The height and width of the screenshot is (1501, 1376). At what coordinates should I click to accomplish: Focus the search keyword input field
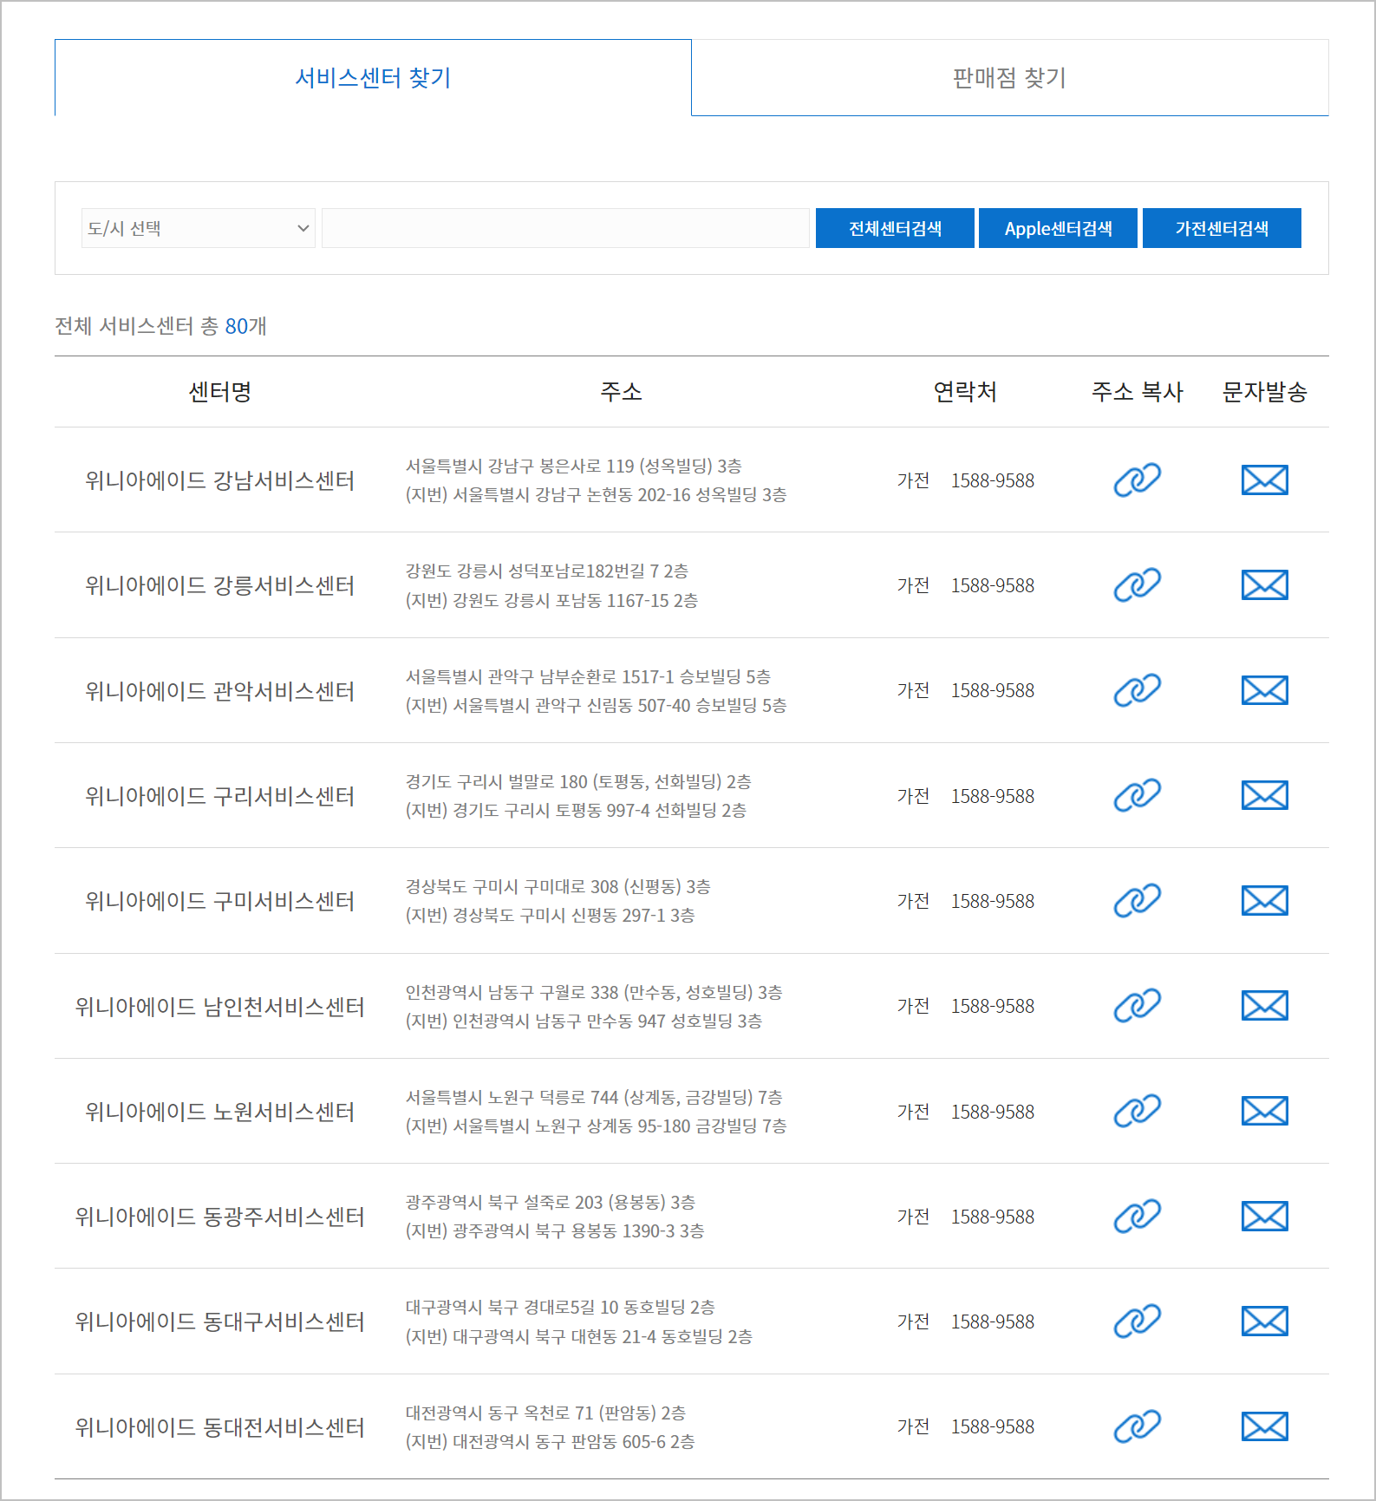[565, 228]
